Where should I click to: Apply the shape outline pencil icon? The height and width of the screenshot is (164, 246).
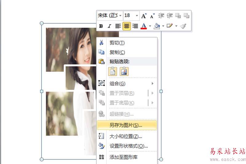point(170,26)
